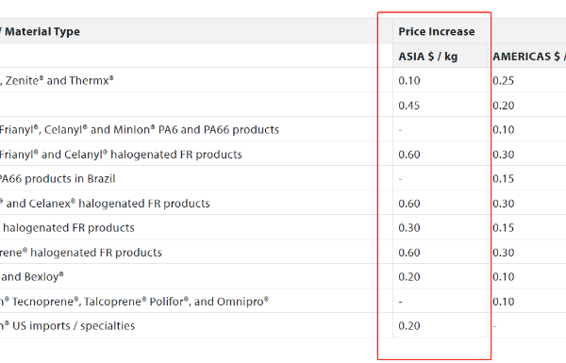
Task: Click Americas 0.10 in Minlon PA6 row
Action: point(503,130)
